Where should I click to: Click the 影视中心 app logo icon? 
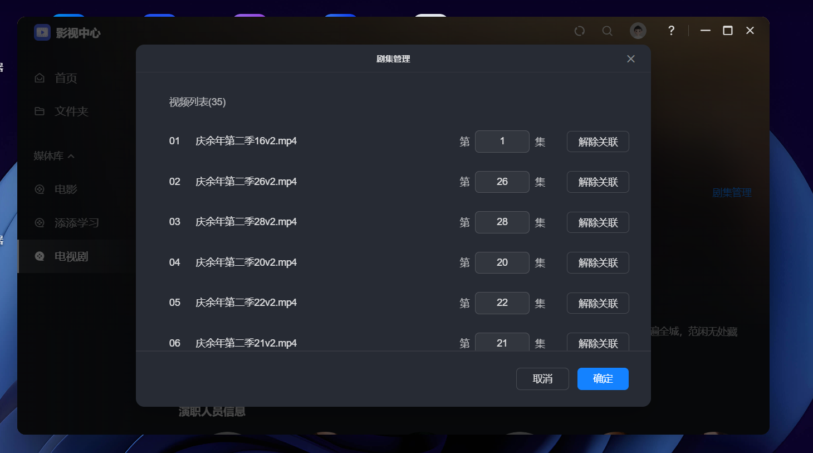pos(42,32)
